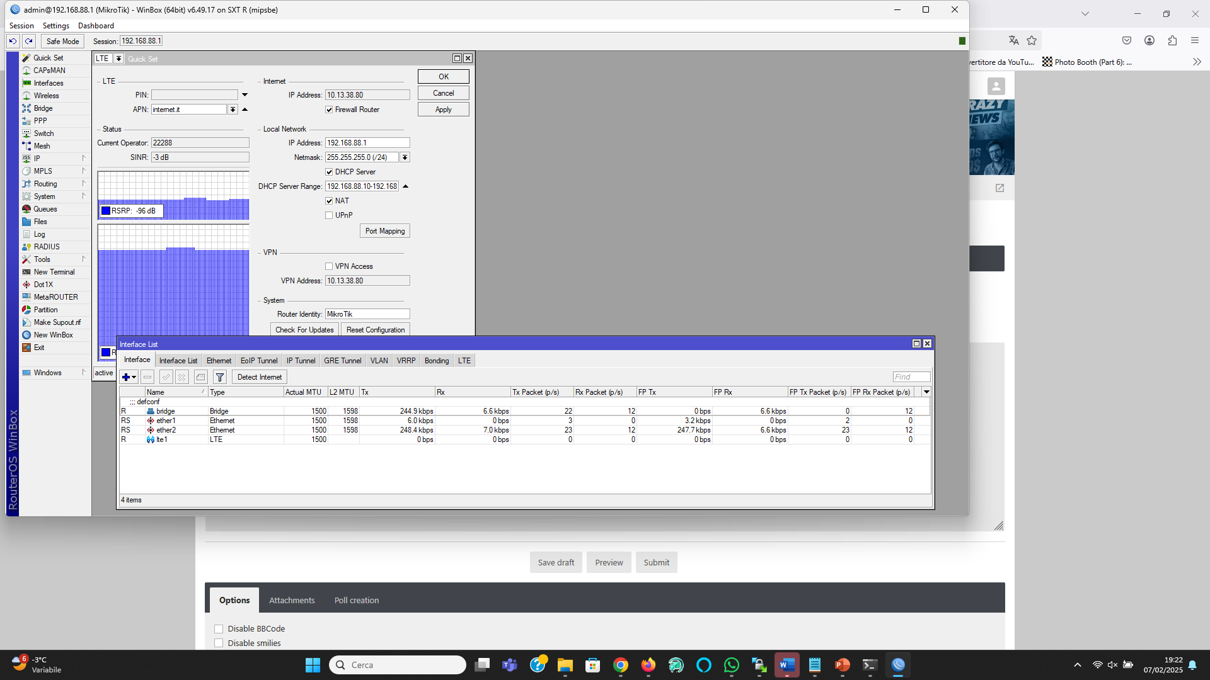Open the column selector dropdown in Interface List
Screen dimensions: 1210x680
point(926,392)
